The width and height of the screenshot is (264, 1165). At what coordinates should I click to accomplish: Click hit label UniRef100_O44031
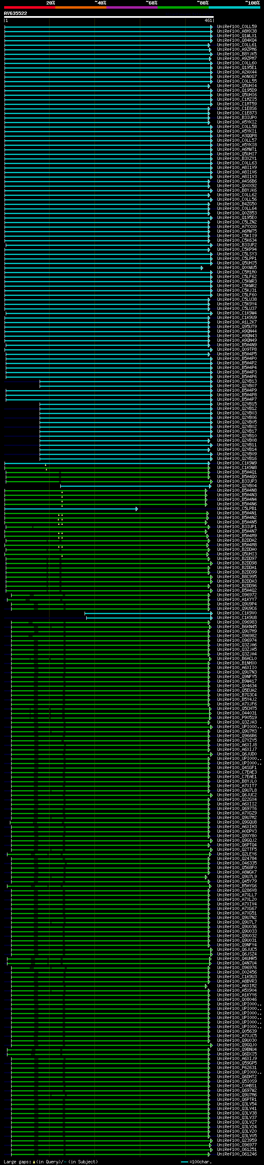[x=237, y=713]
